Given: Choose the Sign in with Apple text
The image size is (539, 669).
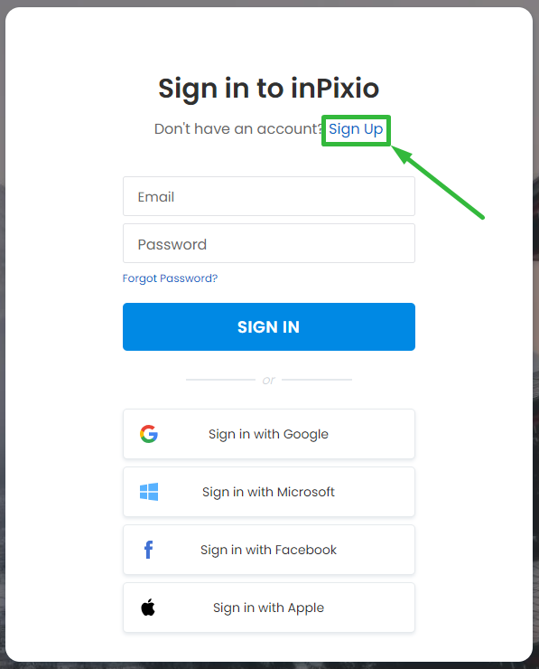Looking at the screenshot, I should tap(268, 608).
